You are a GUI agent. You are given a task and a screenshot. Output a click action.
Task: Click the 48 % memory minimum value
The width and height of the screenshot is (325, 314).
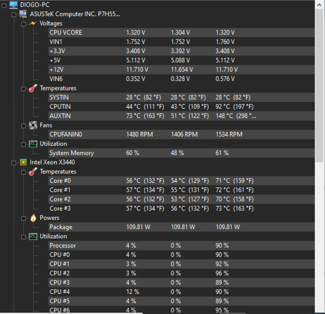(177, 153)
